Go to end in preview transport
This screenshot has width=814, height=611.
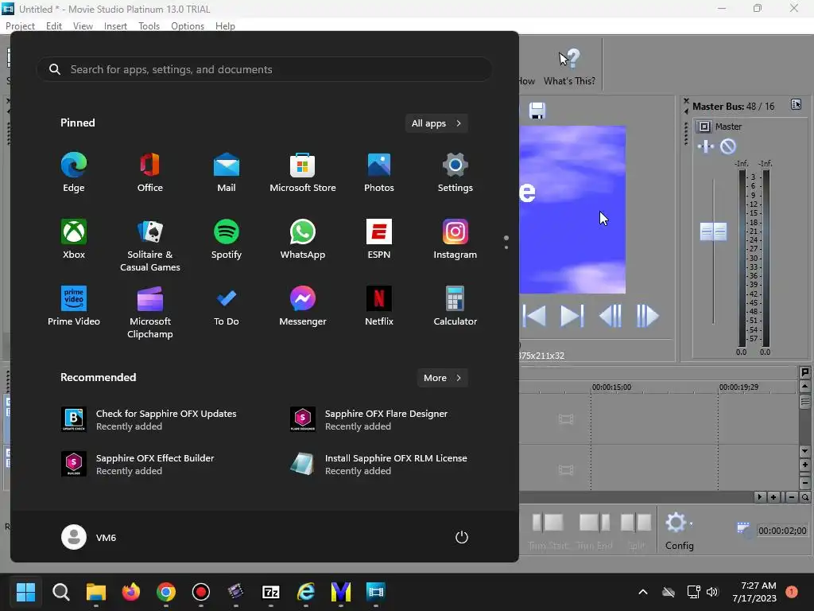[572, 315]
